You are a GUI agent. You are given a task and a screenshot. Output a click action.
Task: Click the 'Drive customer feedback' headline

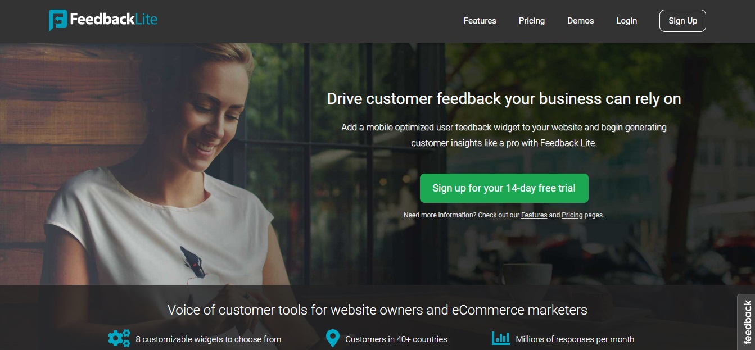(x=504, y=99)
